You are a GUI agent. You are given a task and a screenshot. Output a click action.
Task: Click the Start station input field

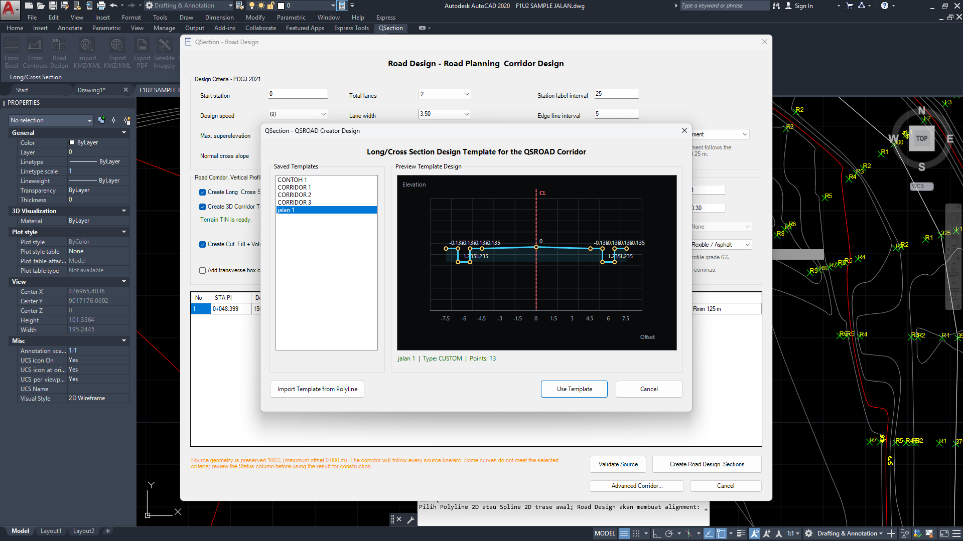pyautogui.click(x=298, y=94)
